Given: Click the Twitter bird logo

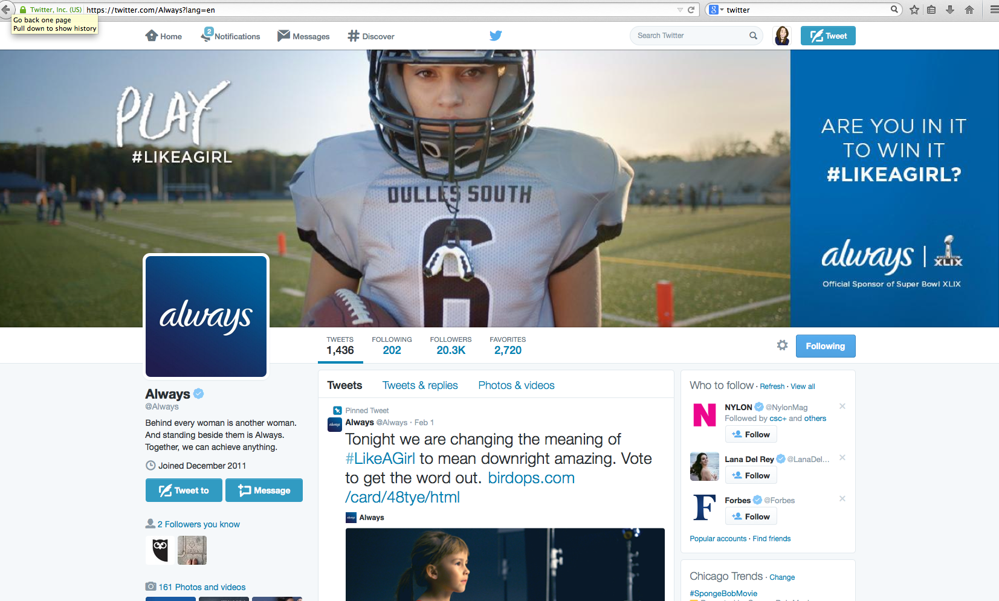Looking at the screenshot, I should (x=496, y=36).
